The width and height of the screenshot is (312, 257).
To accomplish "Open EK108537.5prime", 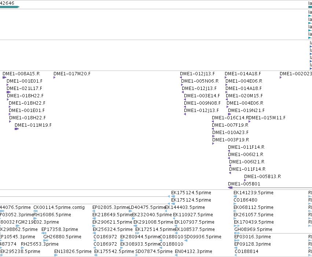I will tap(195, 229).
